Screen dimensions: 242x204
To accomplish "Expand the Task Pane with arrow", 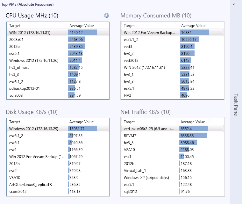I will tap(234, 4).
